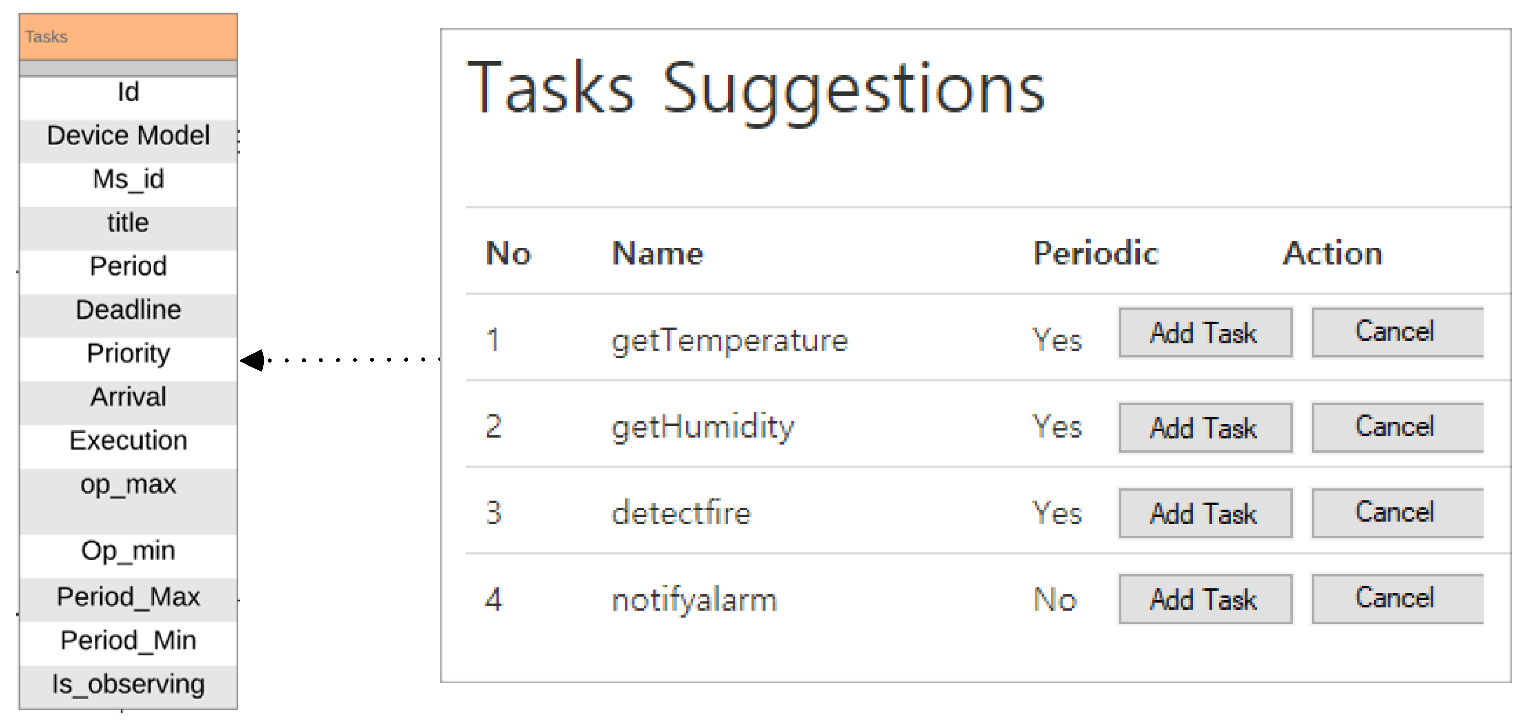Select the Deadline field row
Image resolution: width=1525 pixels, height=725 pixels.
(x=128, y=310)
